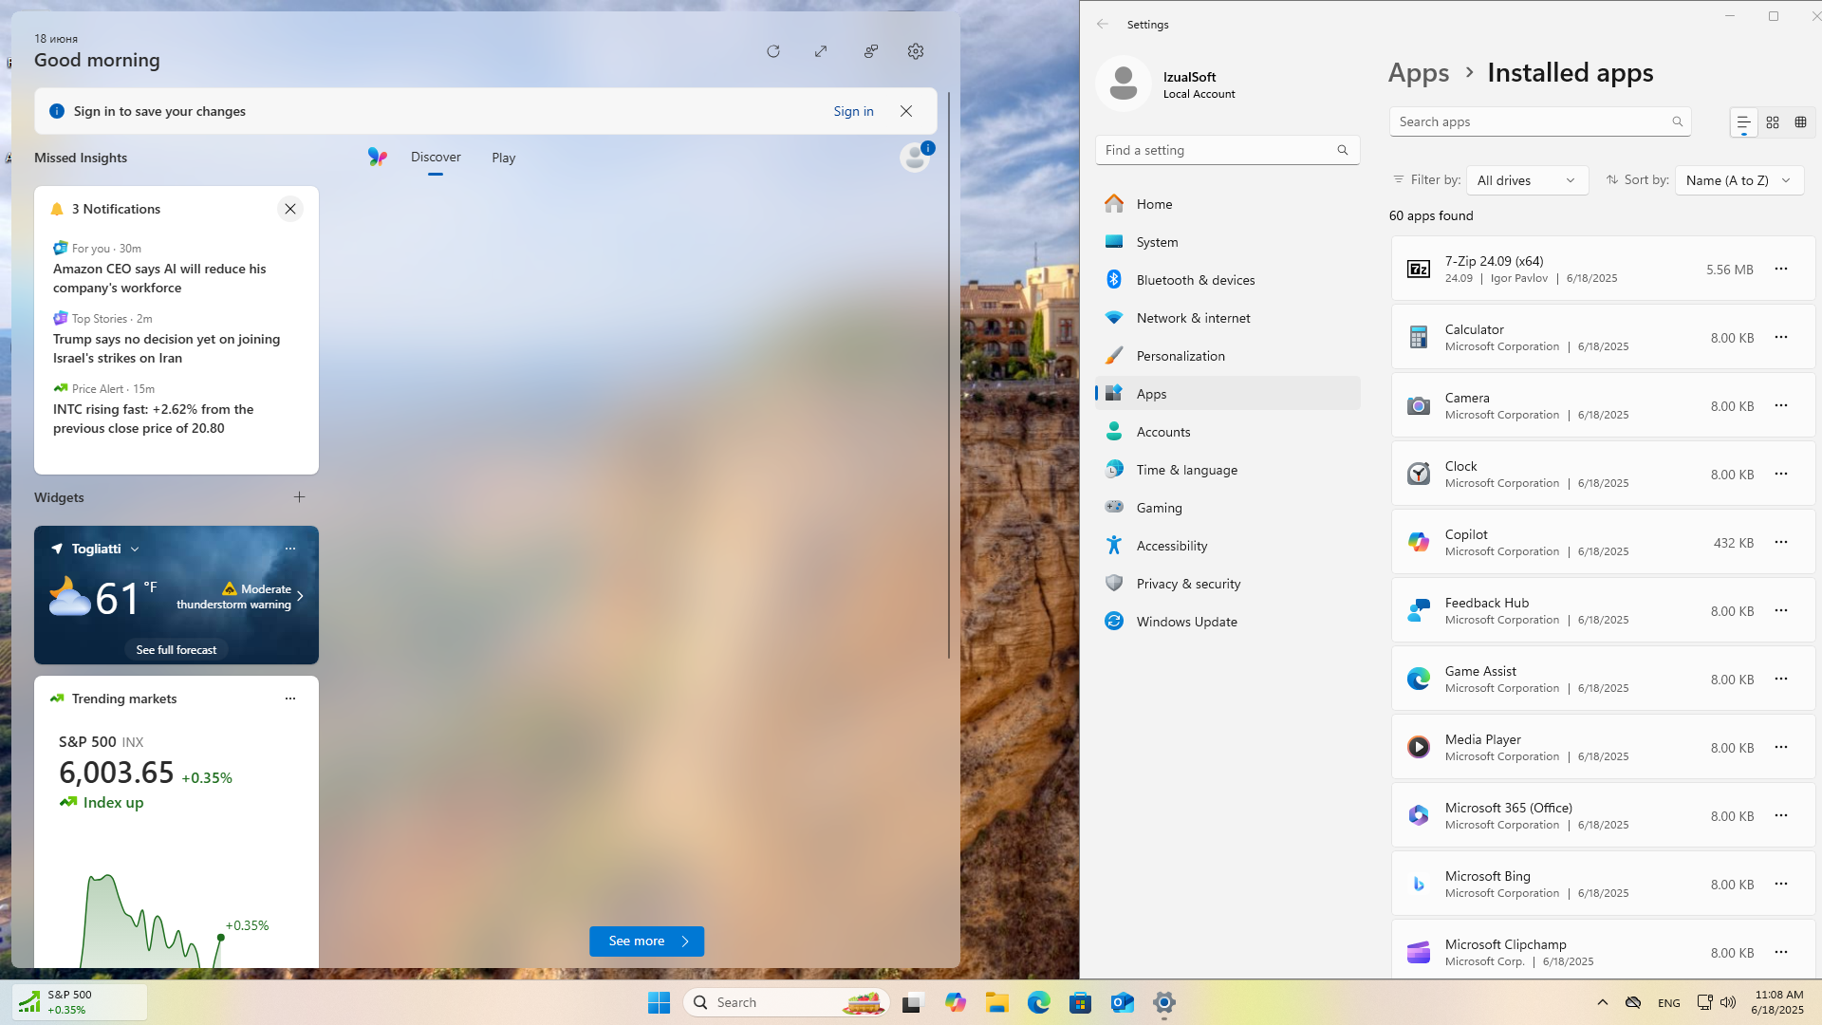The image size is (1822, 1025).
Task: Click Sign in link on banner
Action: (x=853, y=111)
